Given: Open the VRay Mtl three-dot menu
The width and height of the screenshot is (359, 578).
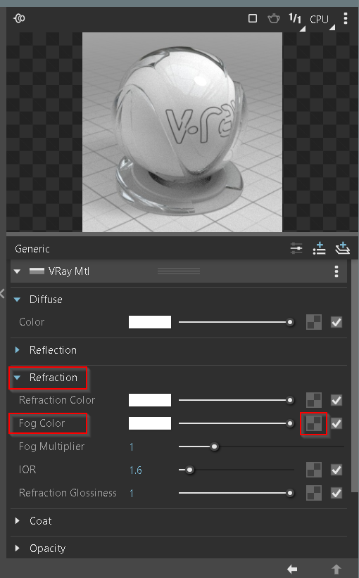Looking at the screenshot, I should coord(336,271).
